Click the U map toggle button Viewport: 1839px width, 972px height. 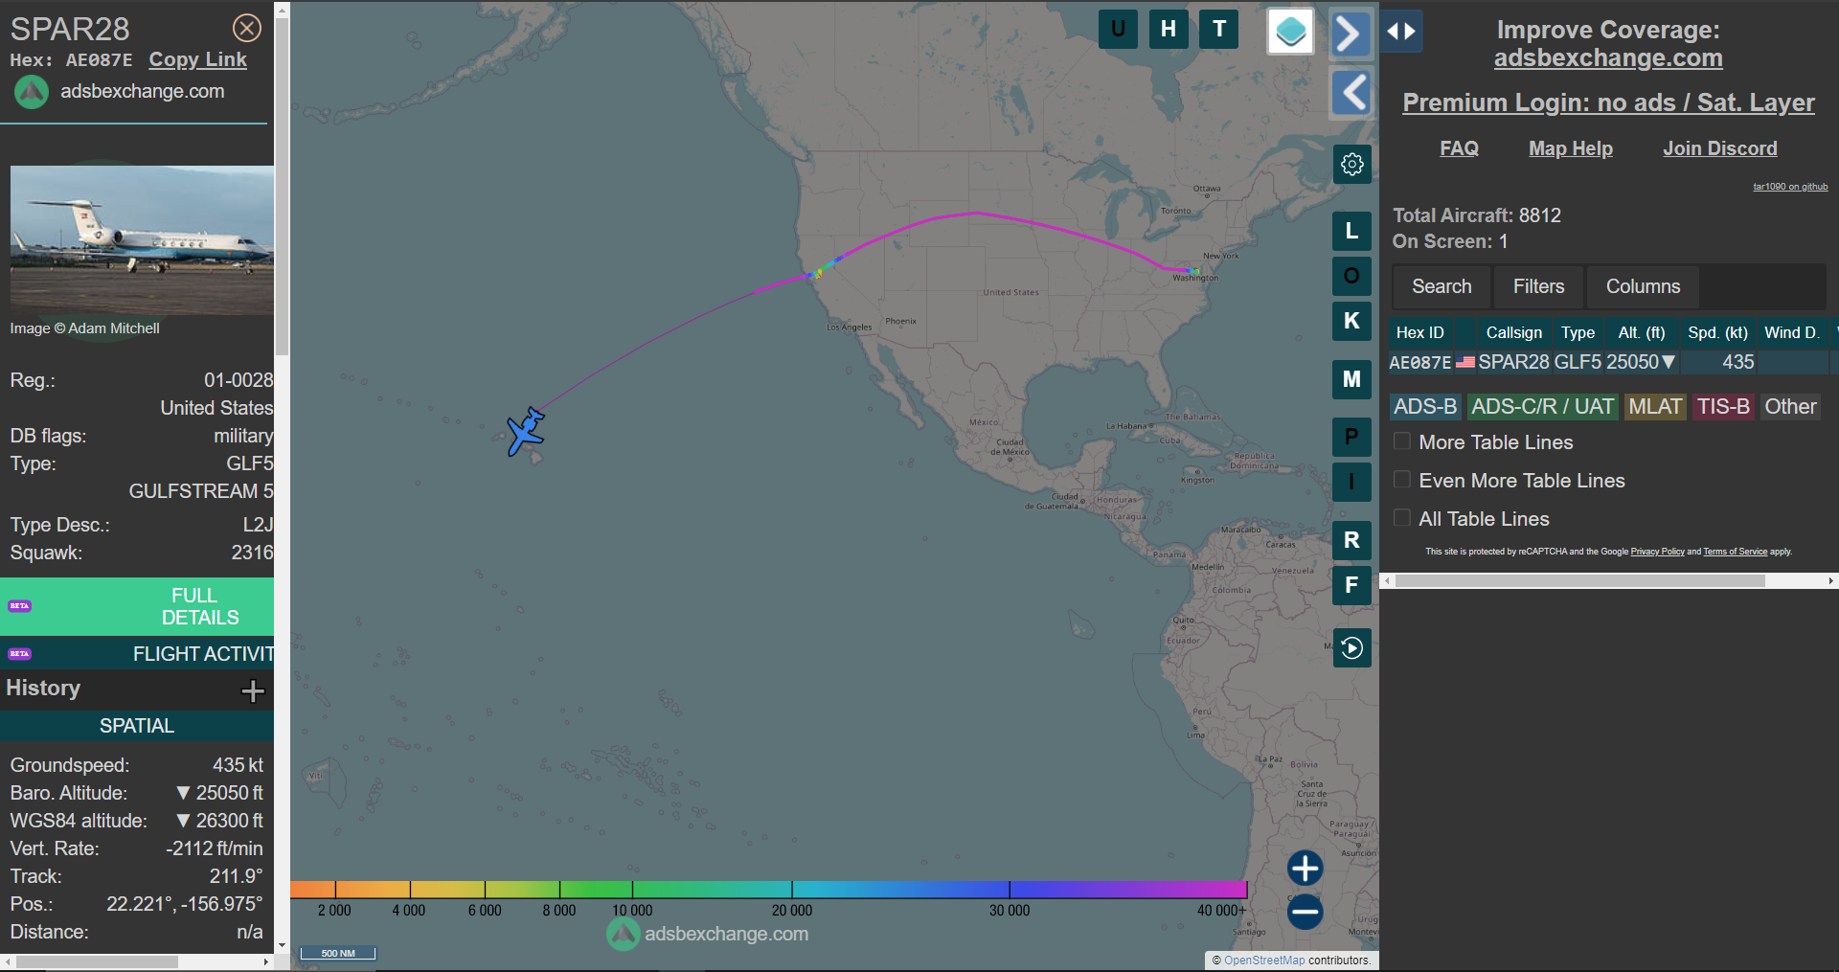coord(1118,29)
